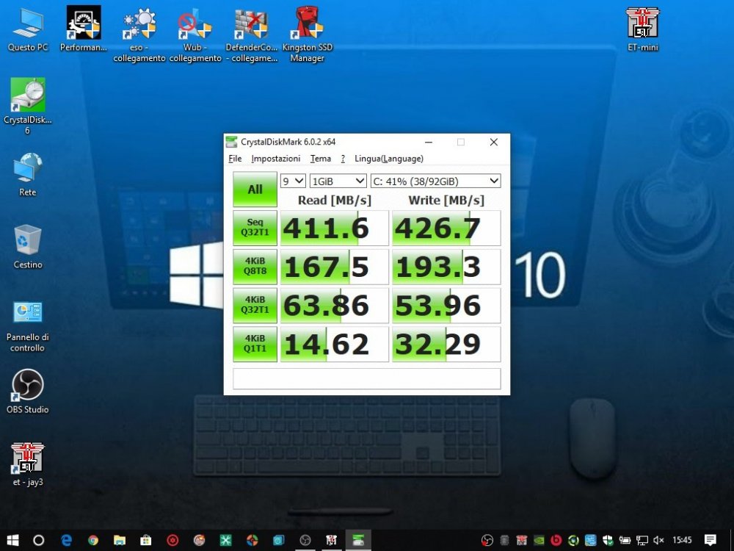Viewport: 734px width, 551px height.
Task: Click the red gear app on the taskbar
Action: point(172,540)
